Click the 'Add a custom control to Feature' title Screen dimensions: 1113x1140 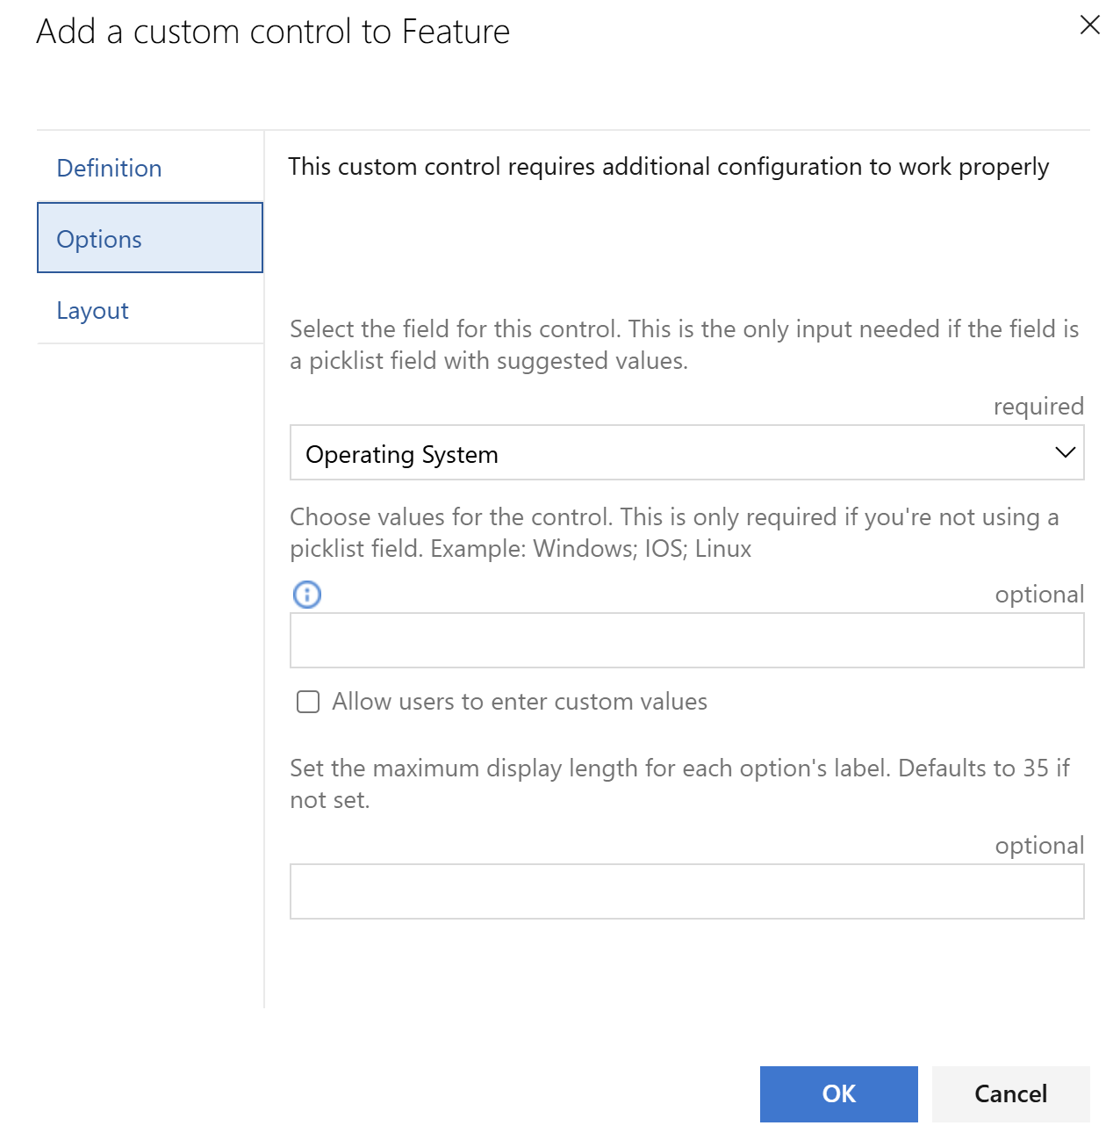(273, 32)
